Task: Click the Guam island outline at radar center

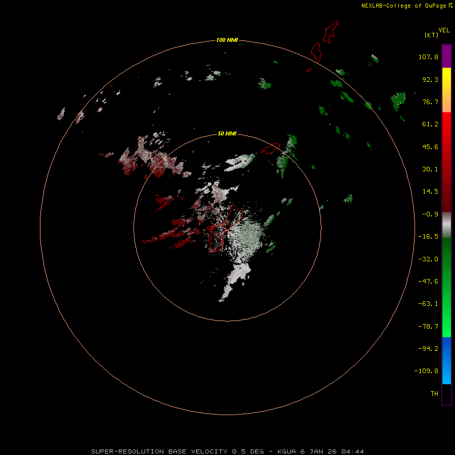Action: tap(225, 228)
